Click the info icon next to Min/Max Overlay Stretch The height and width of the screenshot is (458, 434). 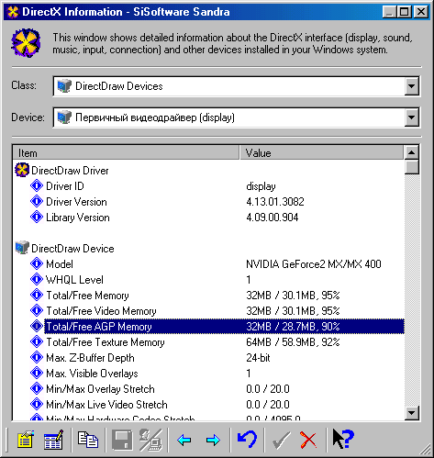coord(37,388)
